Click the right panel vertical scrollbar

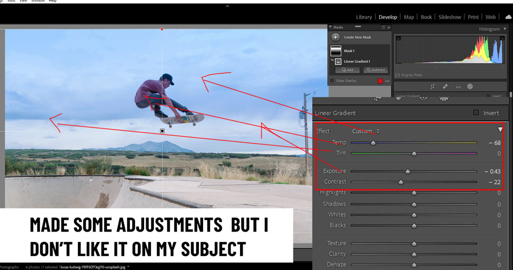(511, 95)
